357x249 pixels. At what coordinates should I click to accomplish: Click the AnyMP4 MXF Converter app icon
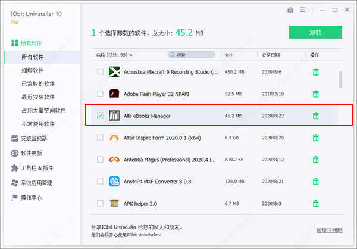[114, 182]
